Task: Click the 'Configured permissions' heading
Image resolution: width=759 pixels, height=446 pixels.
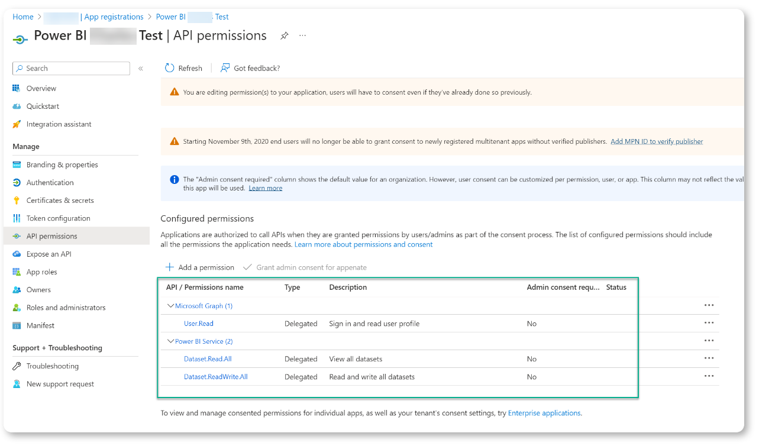Action: click(207, 219)
